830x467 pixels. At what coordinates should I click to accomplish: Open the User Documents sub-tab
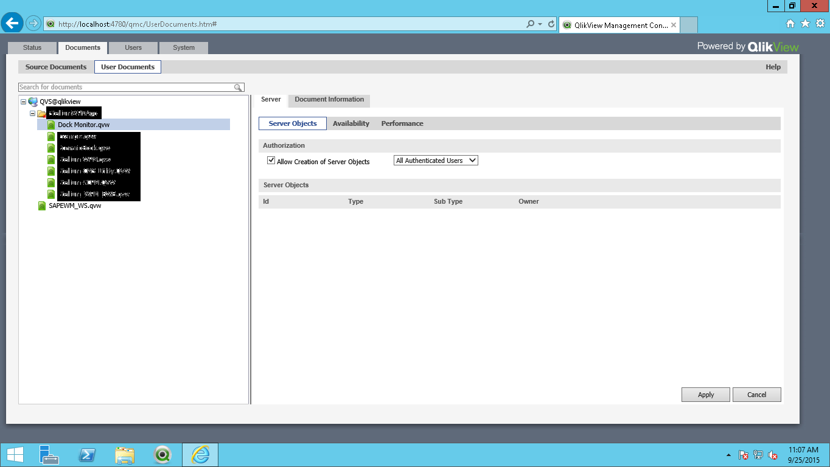click(x=128, y=67)
